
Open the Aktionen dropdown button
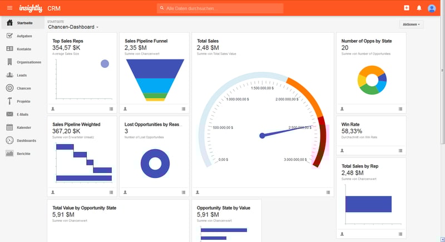point(411,24)
